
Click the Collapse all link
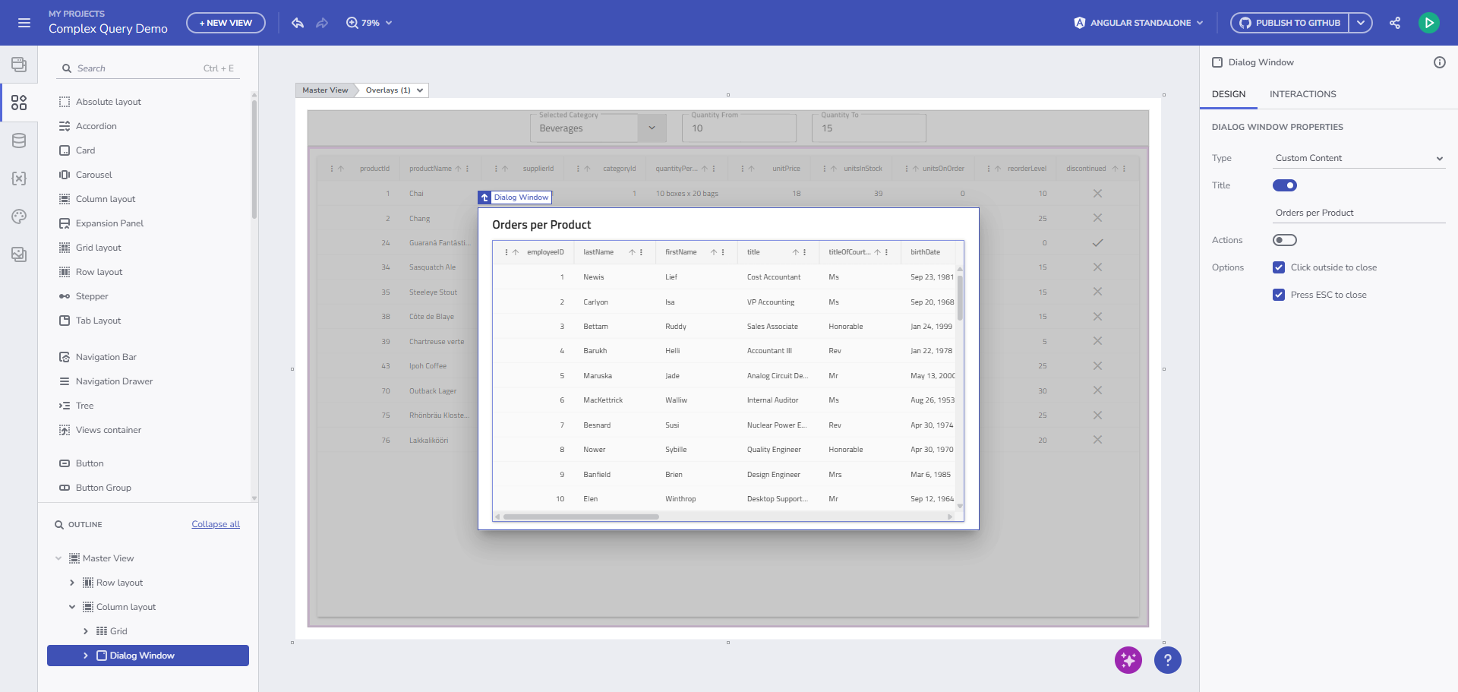click(x=216, y=524)
